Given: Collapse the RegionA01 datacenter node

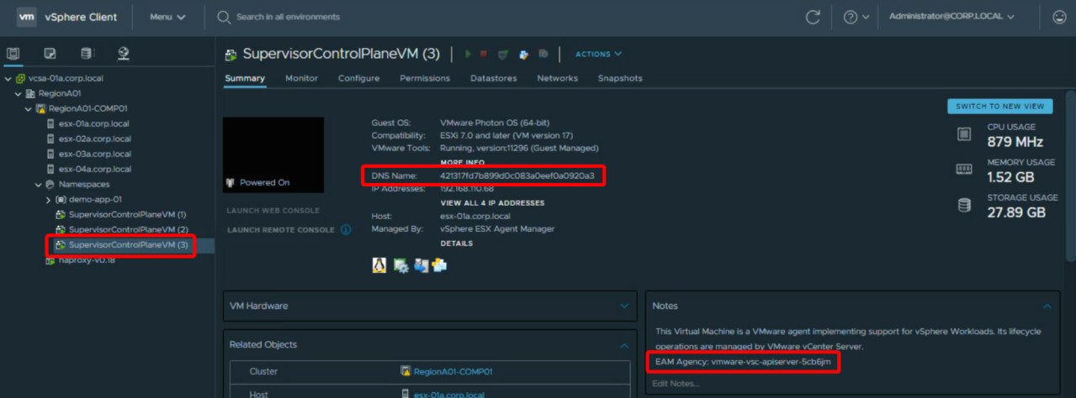Looking at the screenshot, I should coord(19,93).
